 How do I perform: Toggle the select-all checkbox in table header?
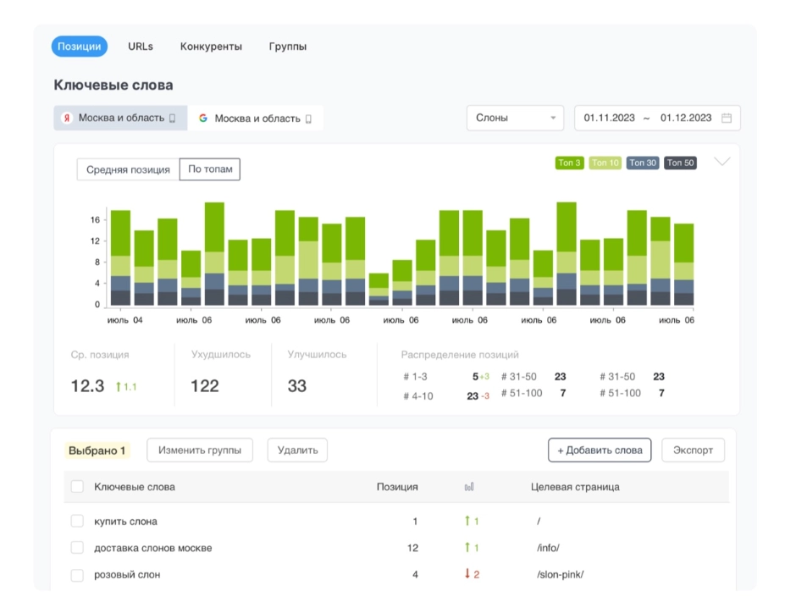coord(77,487)
